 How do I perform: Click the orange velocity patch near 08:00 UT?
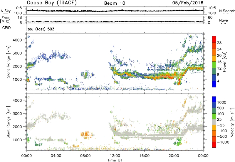click(86, 135)
